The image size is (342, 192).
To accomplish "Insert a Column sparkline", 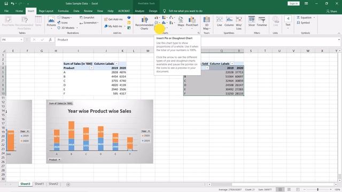I will coord(229,21).
